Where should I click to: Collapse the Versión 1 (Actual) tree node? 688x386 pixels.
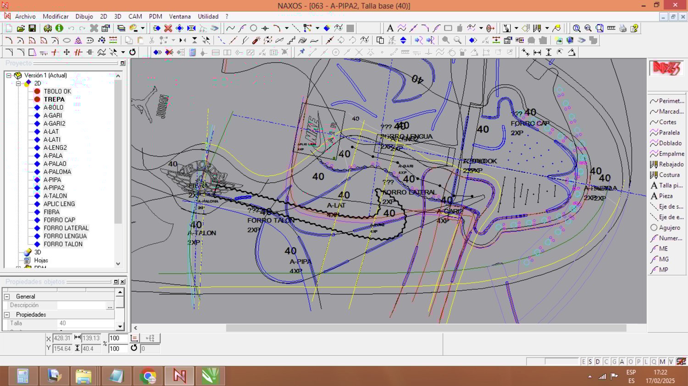(9, 76)
